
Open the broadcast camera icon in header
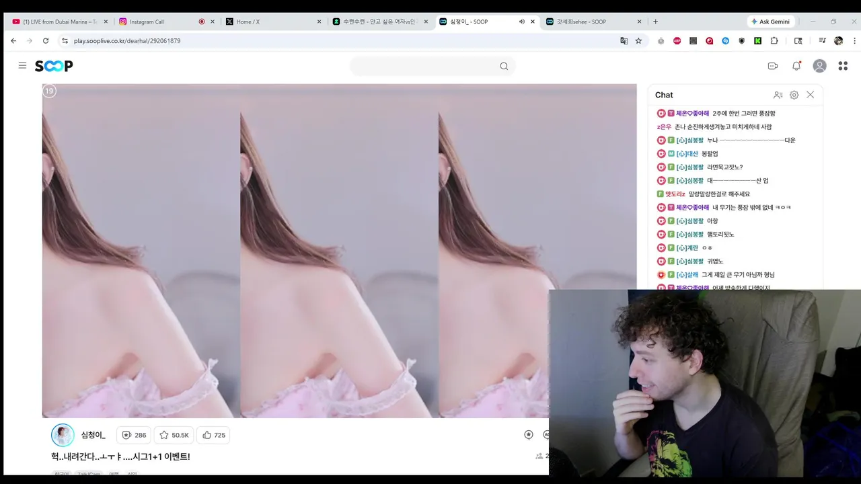click(773, 66)
